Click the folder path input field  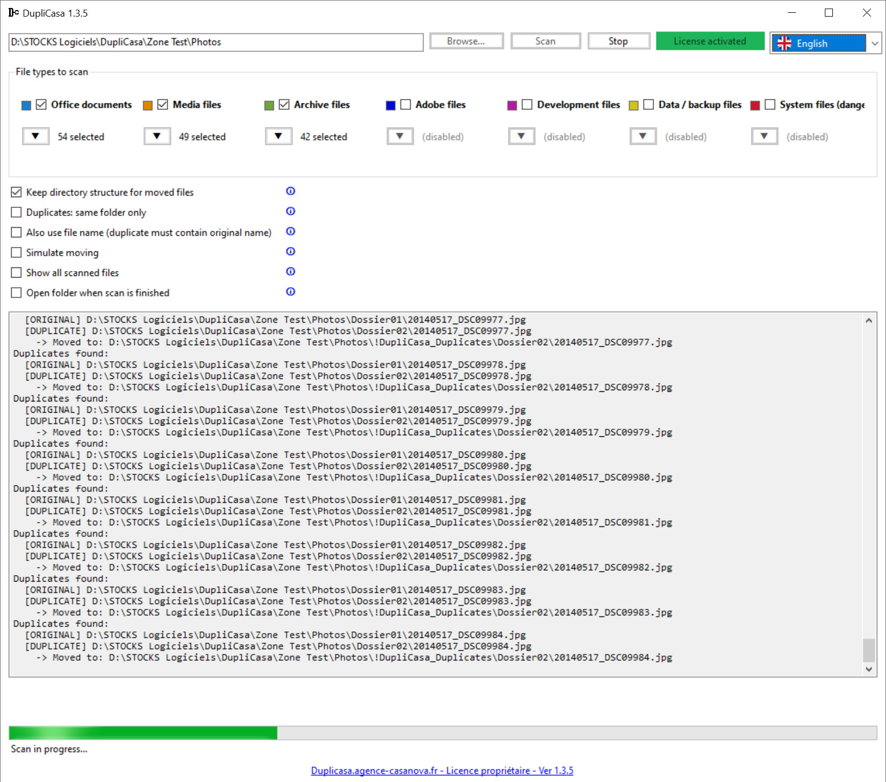216,42
